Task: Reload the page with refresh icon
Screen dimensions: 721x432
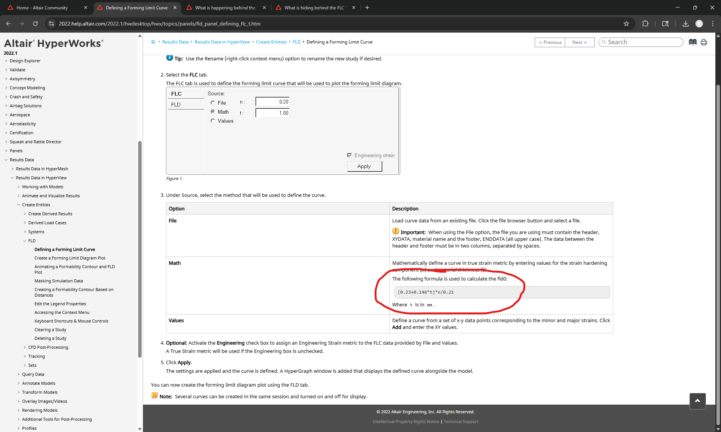Action: [35, 24]
